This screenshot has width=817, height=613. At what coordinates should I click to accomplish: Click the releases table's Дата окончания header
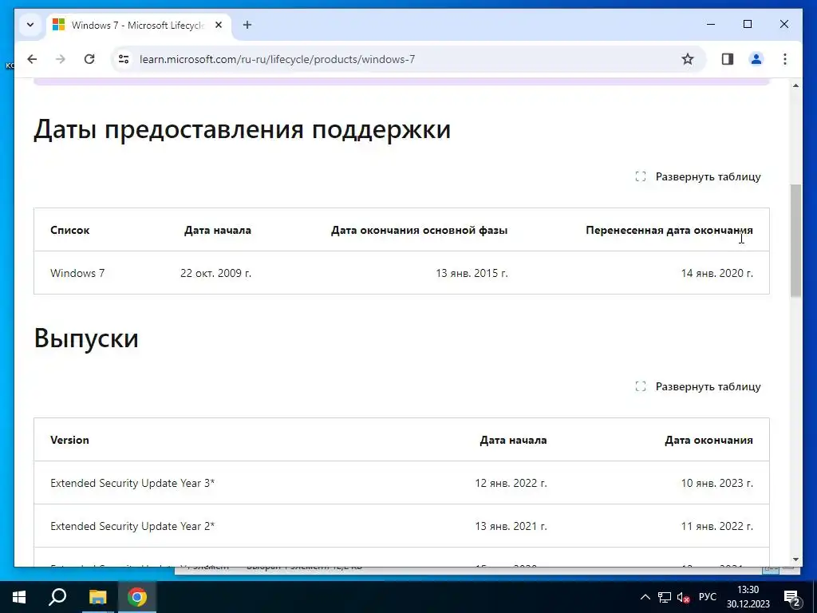pos(708,441)
